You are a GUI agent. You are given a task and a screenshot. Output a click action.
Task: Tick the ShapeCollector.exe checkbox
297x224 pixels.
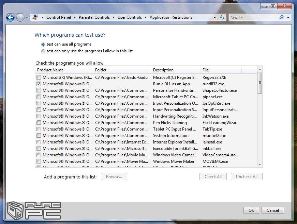[x=39, y=90]
